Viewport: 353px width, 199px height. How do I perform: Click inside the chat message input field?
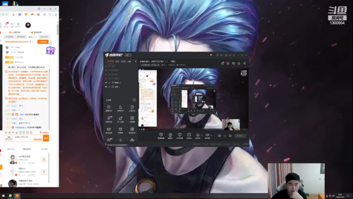28,138
